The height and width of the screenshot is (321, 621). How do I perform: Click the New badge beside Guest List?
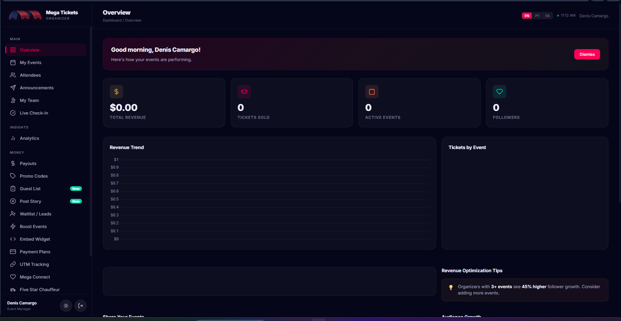(76, 189)
